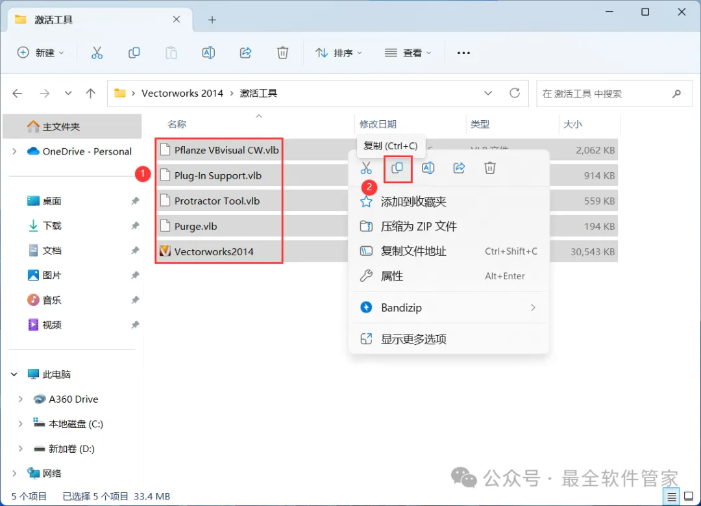Open the 新建 dropdown
701x506 pixels.
(x=40, y=53)
